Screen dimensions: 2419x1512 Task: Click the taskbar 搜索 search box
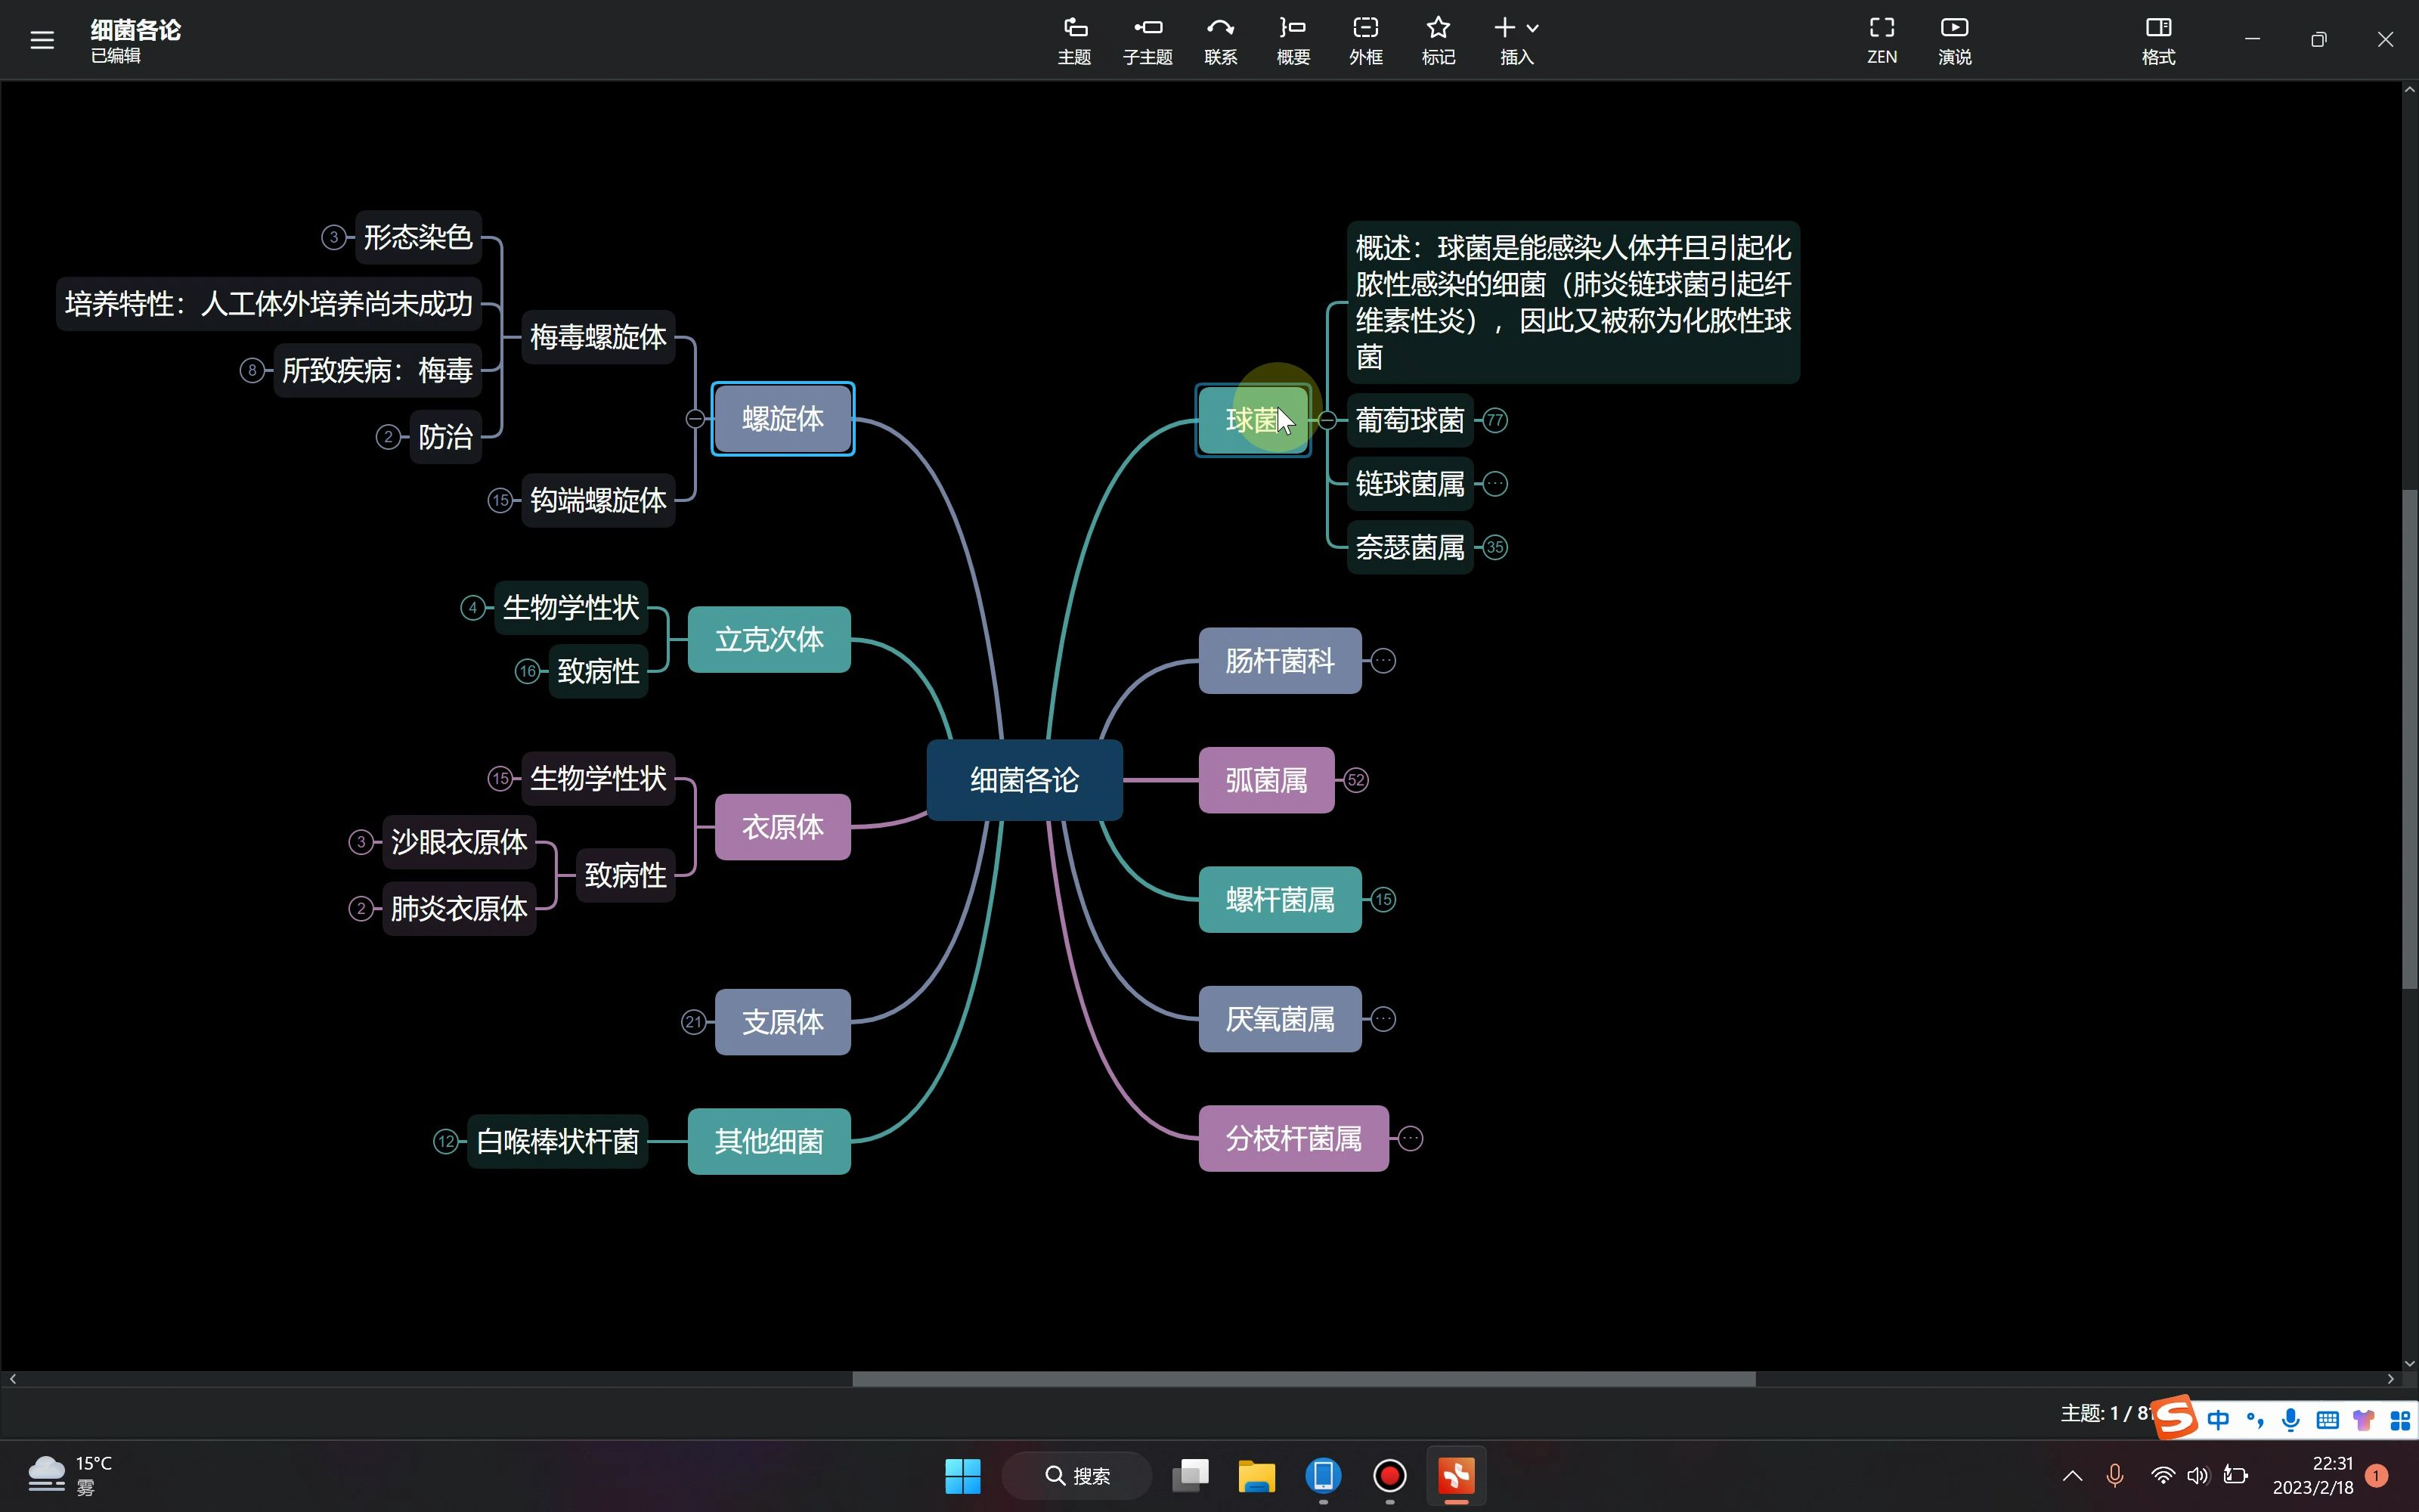click(1077, 1476)
